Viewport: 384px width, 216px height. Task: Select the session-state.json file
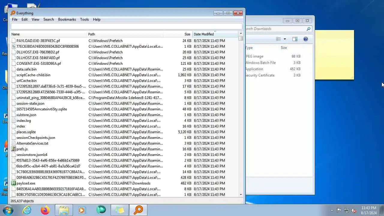pos(30,103)
